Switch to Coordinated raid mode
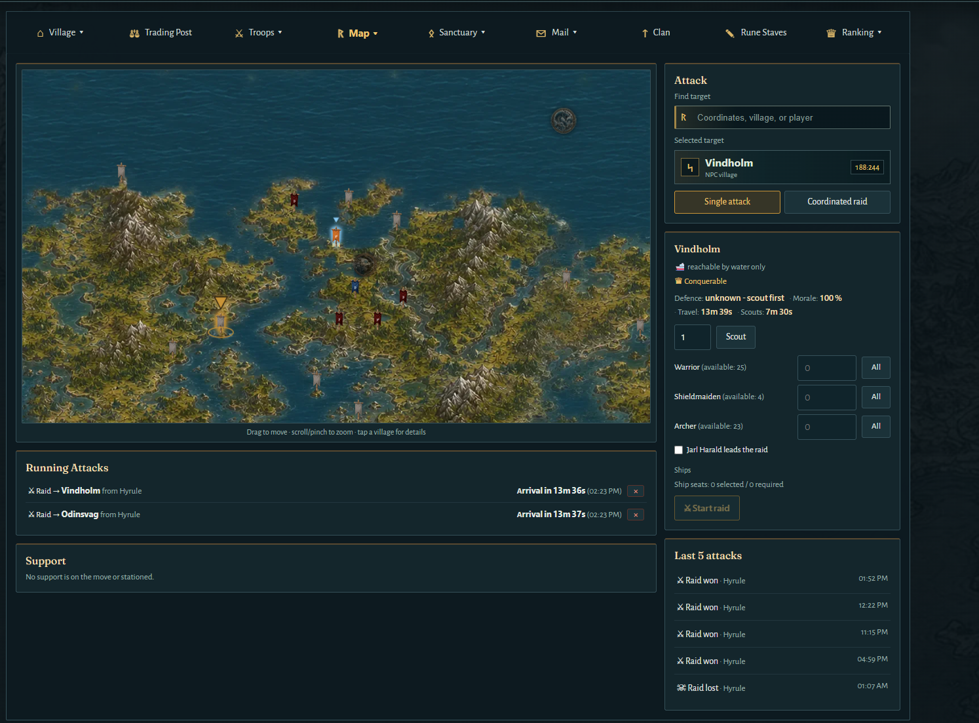The width and height of the screenshot is (979, 723). (837, 202)
